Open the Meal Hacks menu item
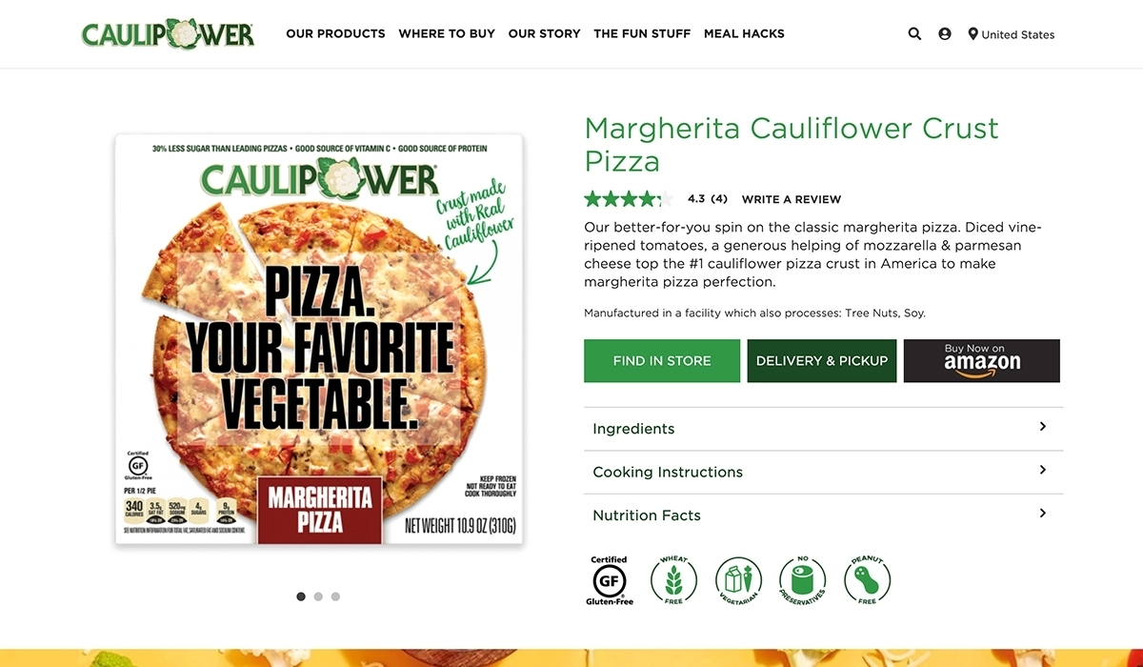 coord(744,33)
